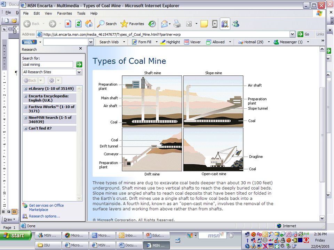Open the Search magnifier in the toolbar
This screenshot has width=334, height=250.
pyautogui.click(x=107, y=24)
